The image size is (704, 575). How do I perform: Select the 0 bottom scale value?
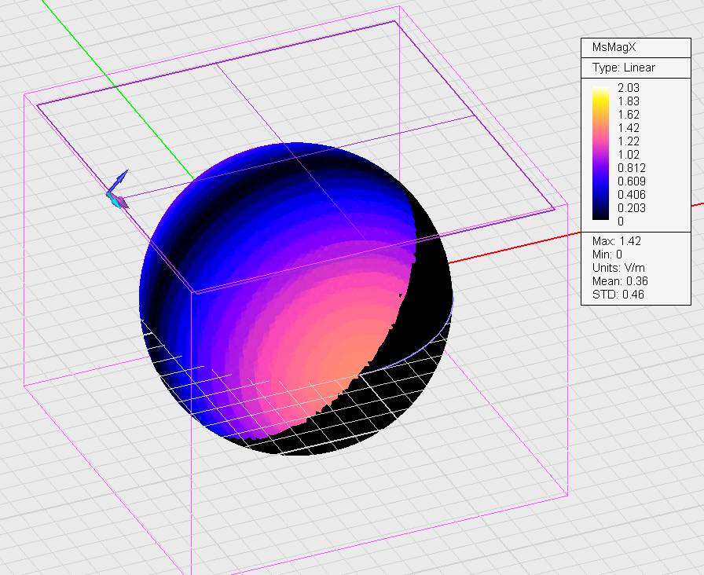621,222
